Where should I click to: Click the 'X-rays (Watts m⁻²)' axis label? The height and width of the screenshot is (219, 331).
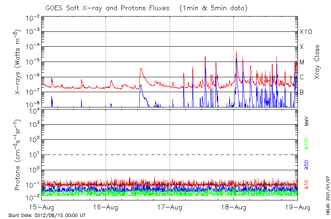(x=19, y=62)
